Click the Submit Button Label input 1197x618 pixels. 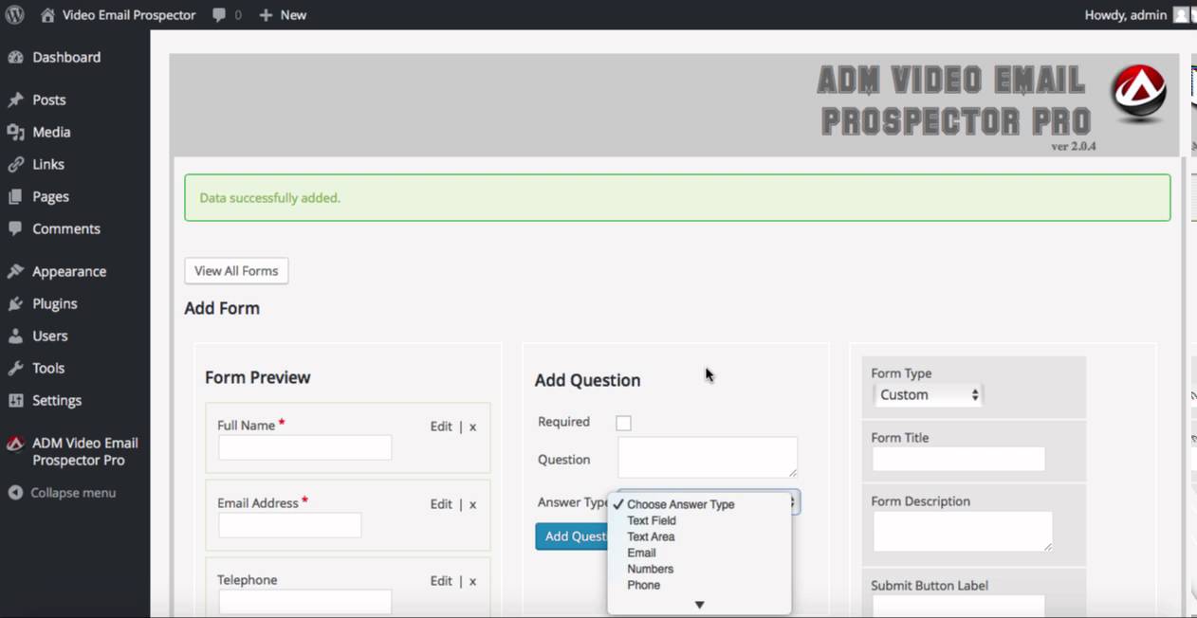(x=958, y=606)
